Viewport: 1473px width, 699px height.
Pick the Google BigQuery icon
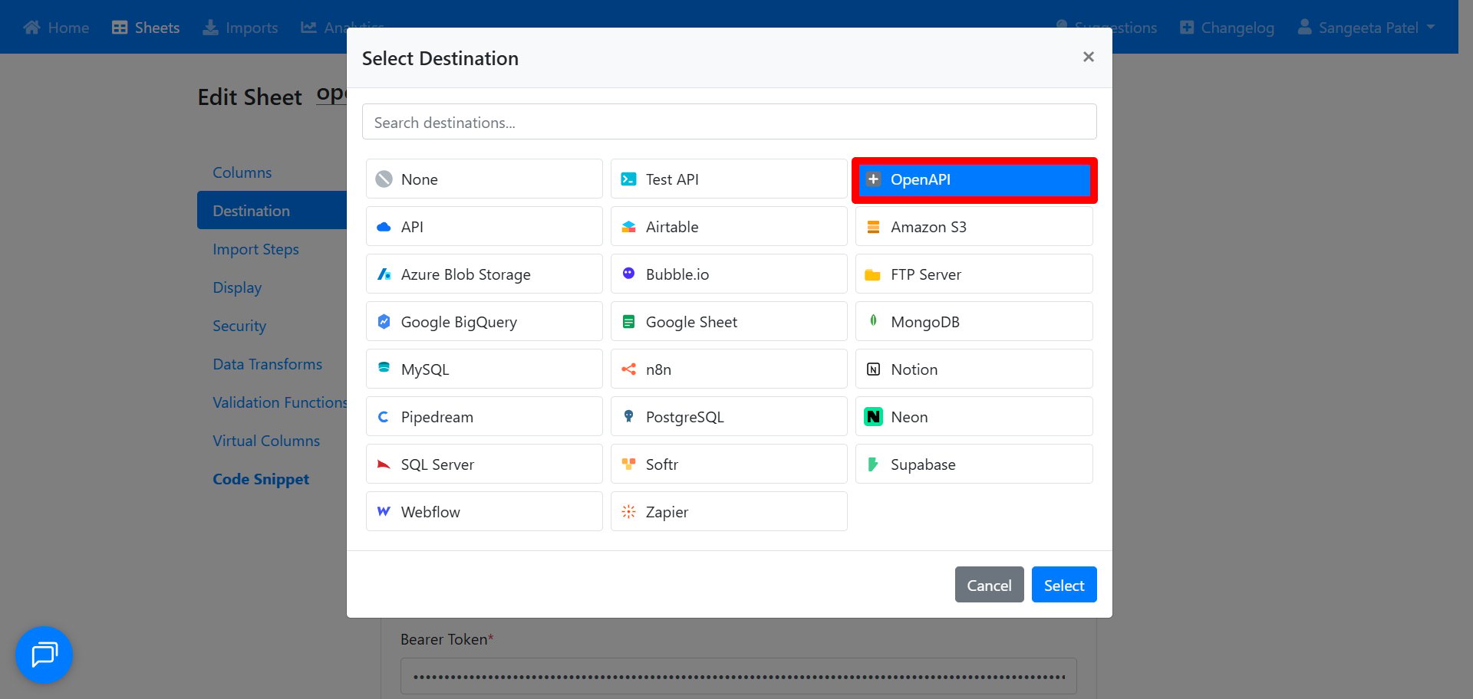point(384,321)
